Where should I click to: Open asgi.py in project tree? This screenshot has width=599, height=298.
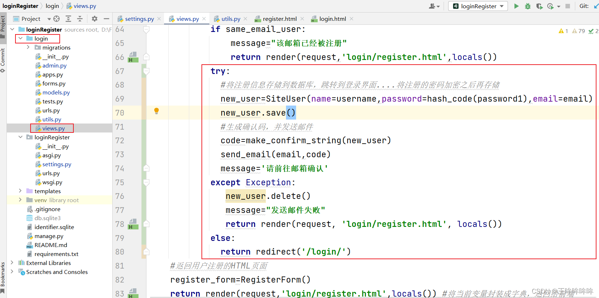click(51, 155)
